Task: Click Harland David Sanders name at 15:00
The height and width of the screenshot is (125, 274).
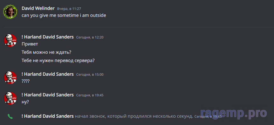Action: pos(47,74)
